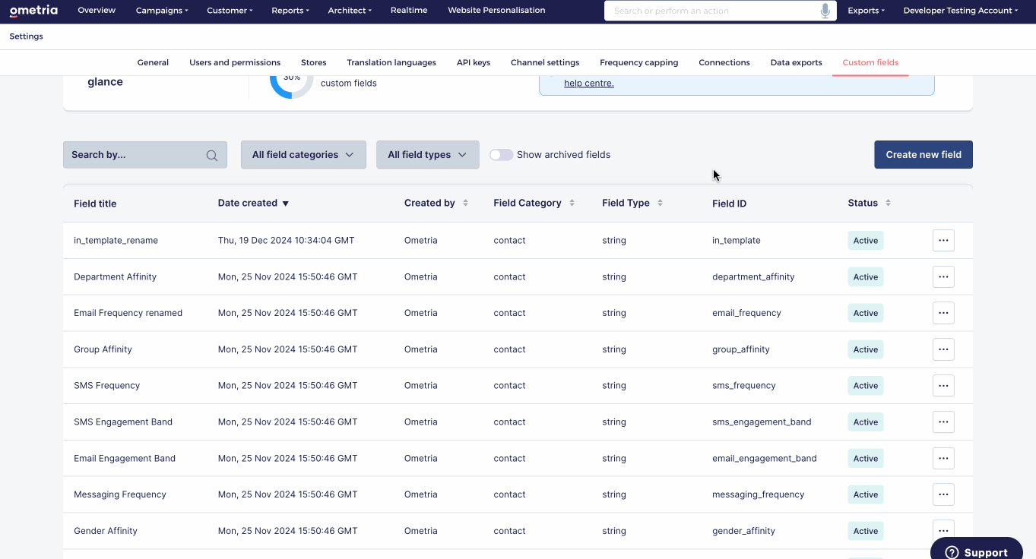The image size is (1036, 559).
Task: Sort table by Status column
Action: click(x=888, y=203)
